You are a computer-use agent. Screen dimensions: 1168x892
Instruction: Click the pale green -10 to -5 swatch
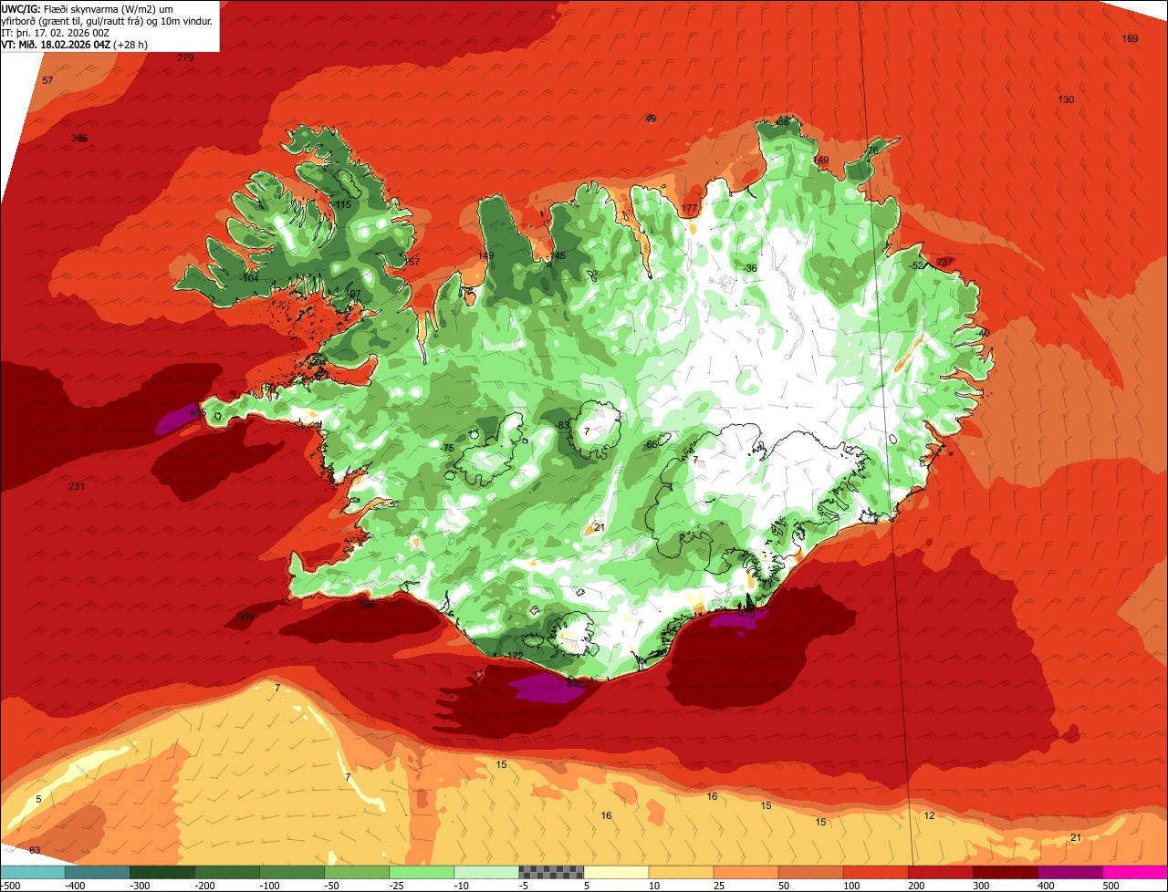click(486, 872)
